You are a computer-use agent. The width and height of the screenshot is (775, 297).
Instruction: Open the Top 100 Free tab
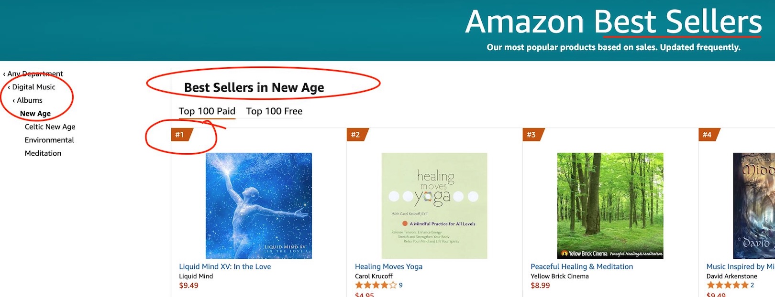click(274, 111)
